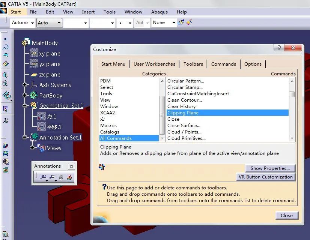Close the Annotations floating toolbar
310x240 pixels.
click(x=71, y=166)
